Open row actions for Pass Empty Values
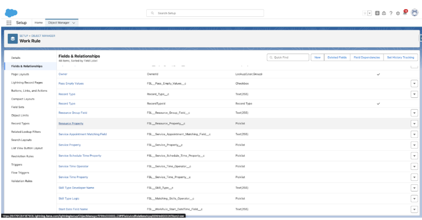 pos(414,83)
